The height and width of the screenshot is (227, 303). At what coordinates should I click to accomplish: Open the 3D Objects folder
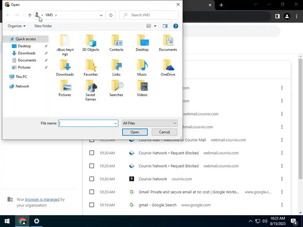[91, 43]
